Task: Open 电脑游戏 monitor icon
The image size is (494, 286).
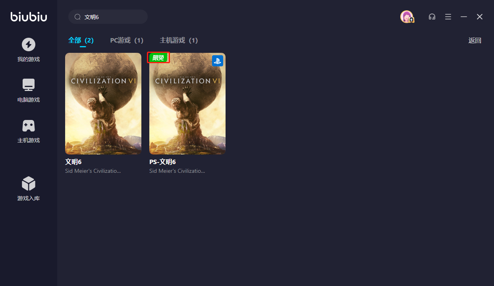Action: pyautogui.click(x=29, y=85)
